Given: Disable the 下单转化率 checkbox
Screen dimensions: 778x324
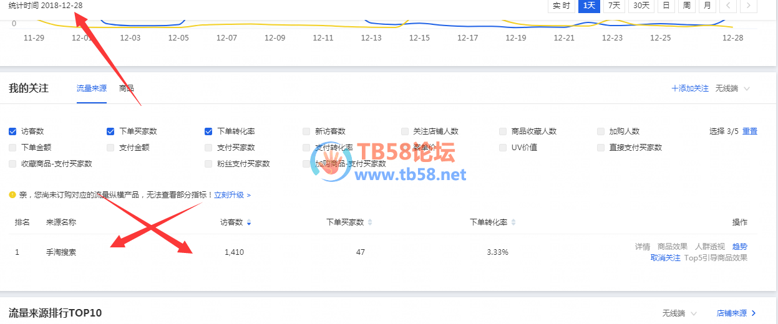Looking at the screenshot, I should (x=208, y=131).
